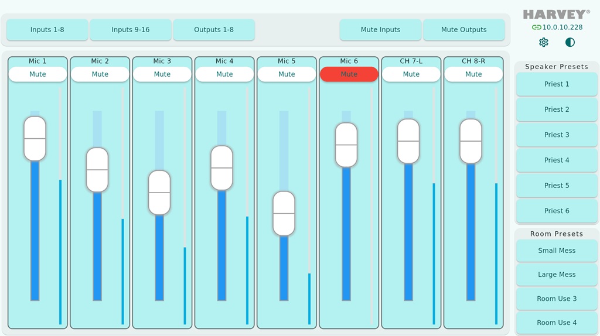600x336 pixels.
Task: Mute the CH 8-R channel
Action: click(473, 74)
